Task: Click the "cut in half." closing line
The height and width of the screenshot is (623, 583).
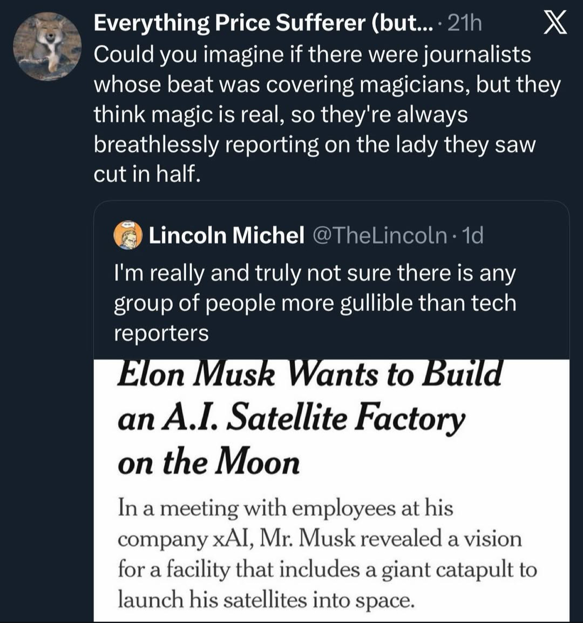Action: 147,175
